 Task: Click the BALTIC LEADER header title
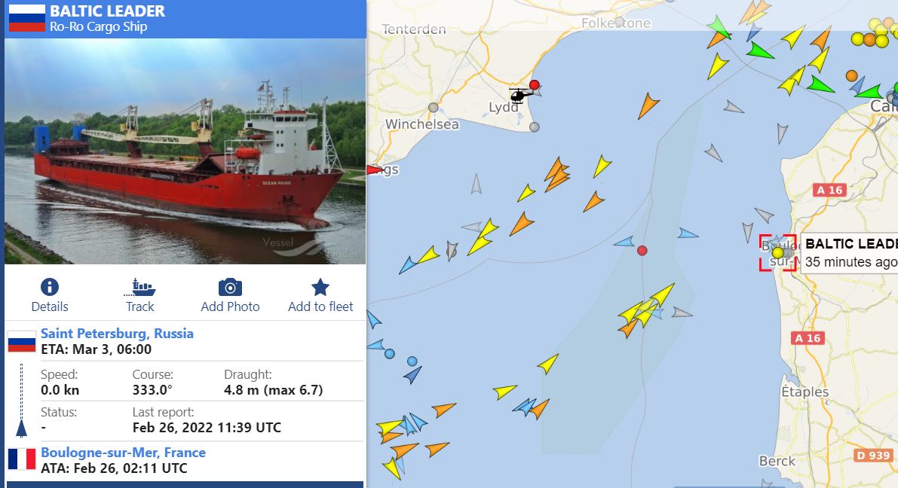pos(107,11)
